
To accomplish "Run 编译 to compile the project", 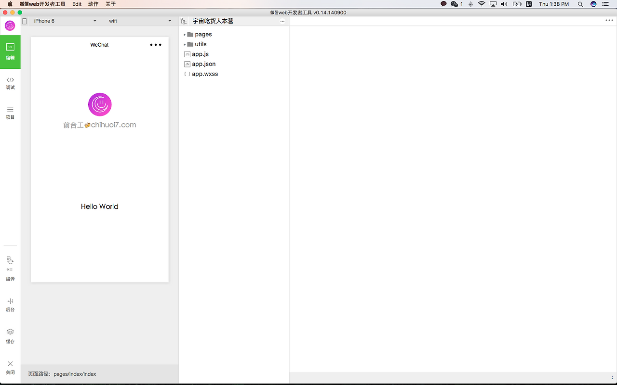I will point(10,269).
